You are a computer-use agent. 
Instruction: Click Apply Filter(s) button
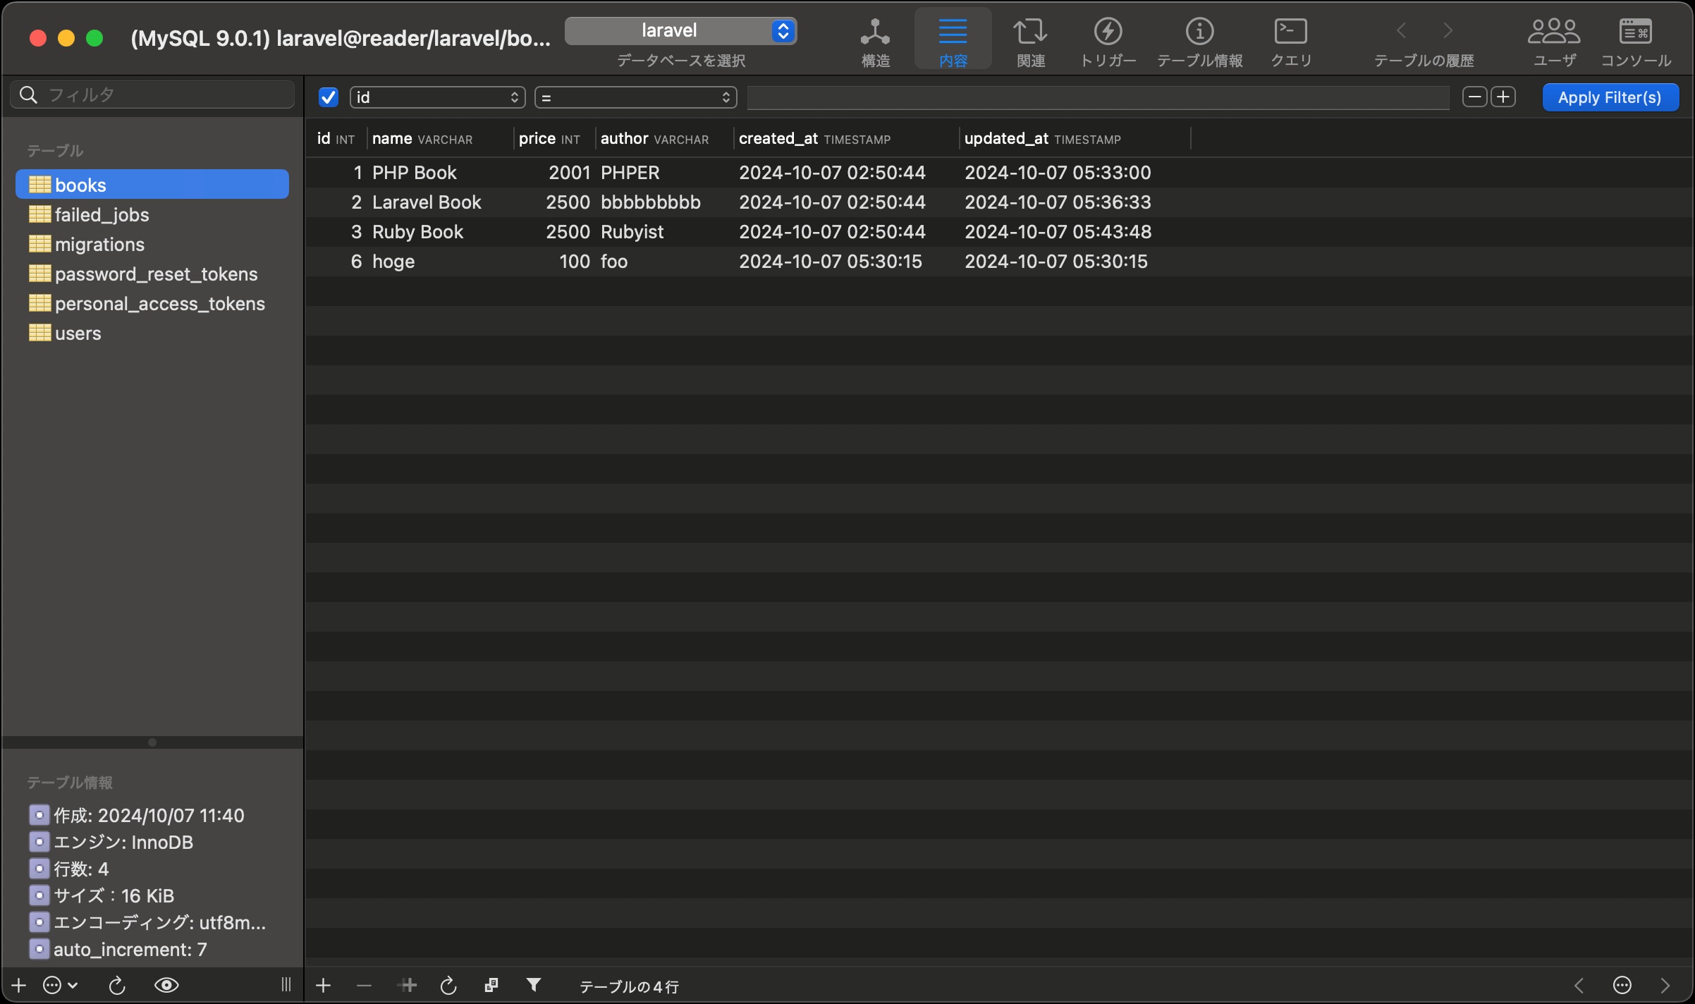coord(1610,97)
